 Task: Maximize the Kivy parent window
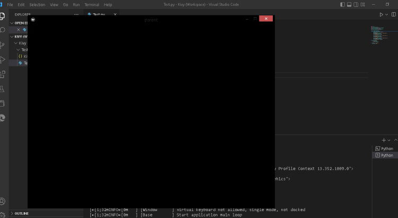tap(255, 19)
